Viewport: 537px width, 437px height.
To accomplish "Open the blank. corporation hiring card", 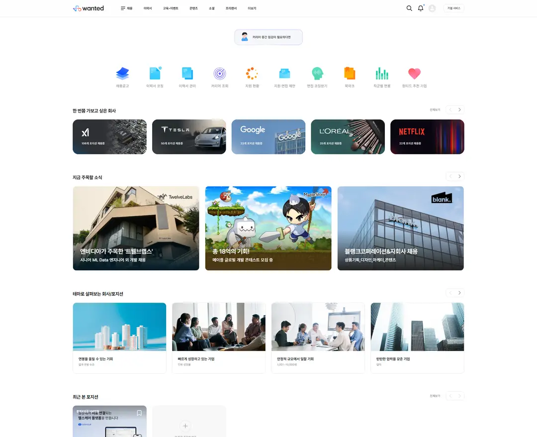I will click(401, 228).
